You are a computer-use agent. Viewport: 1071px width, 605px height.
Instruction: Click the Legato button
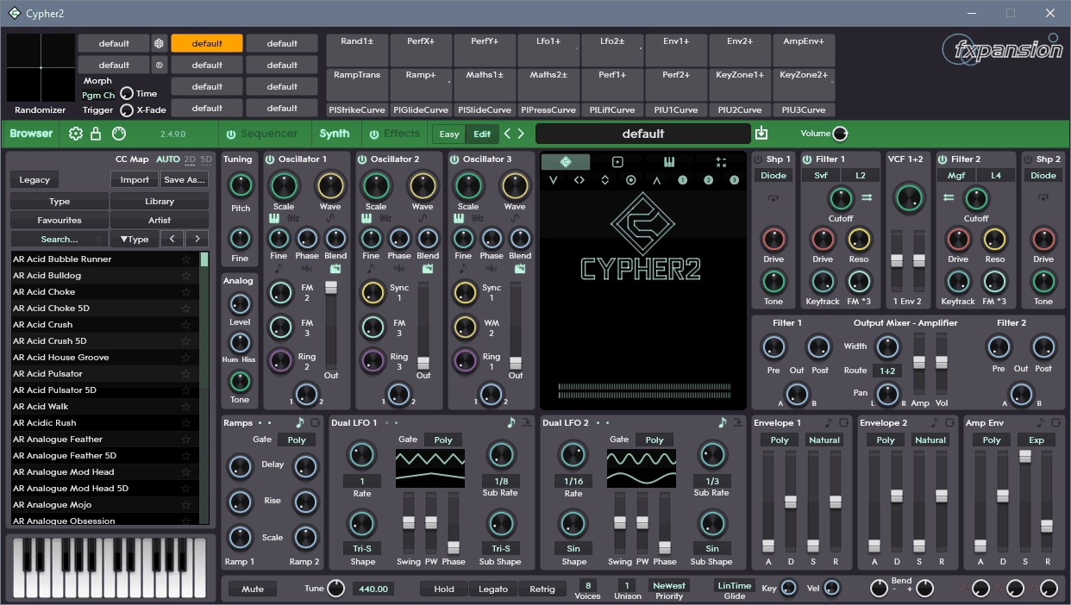click(492, 589)
